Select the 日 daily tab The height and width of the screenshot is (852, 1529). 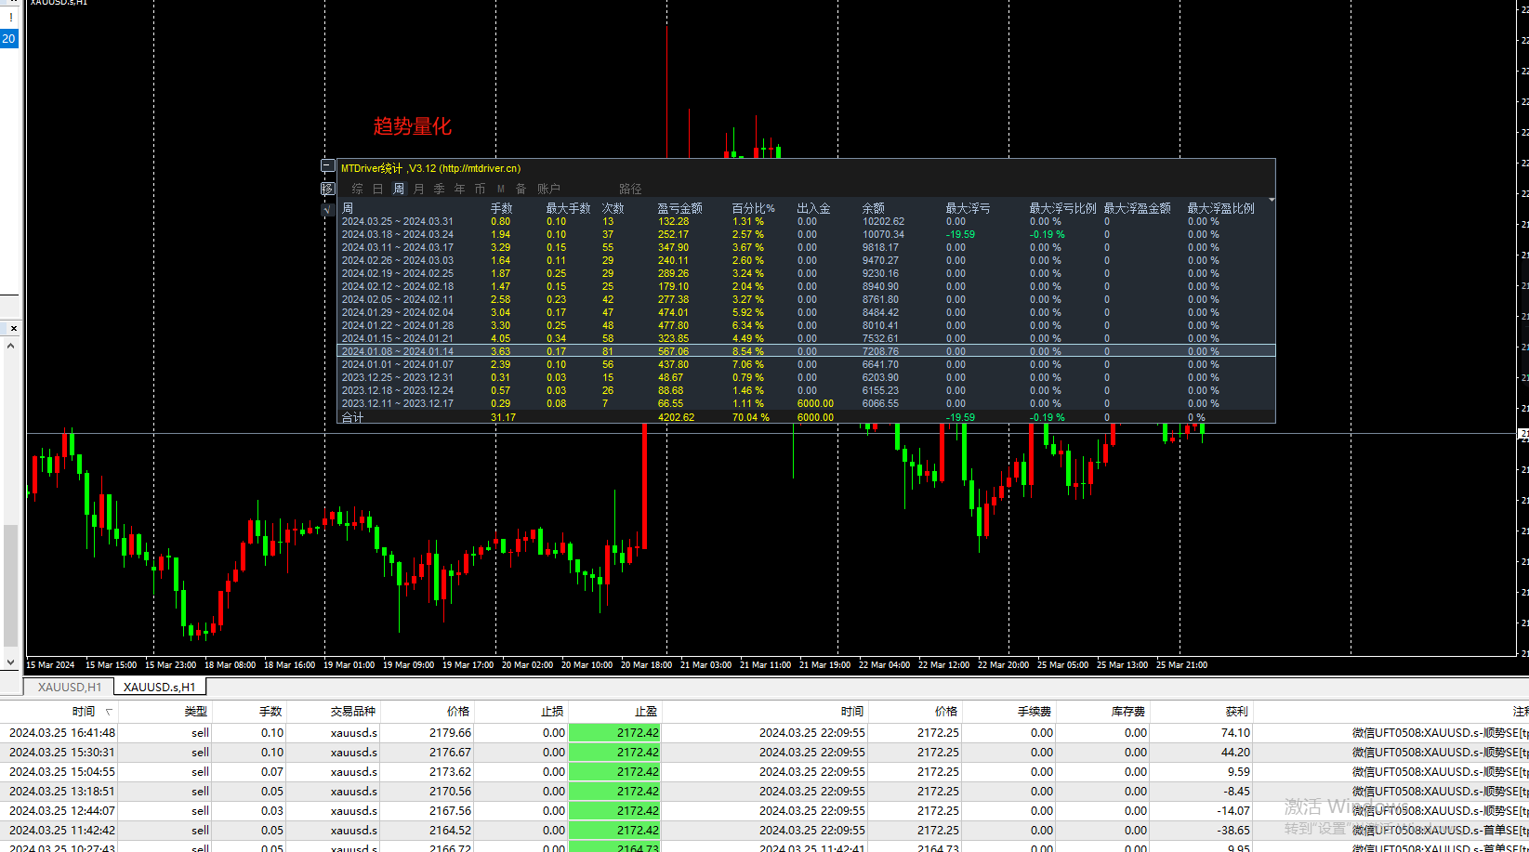pos(378,189)
